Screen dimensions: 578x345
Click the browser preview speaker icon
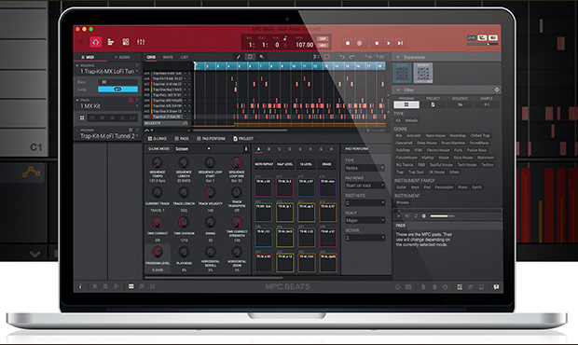tap(407, 216)
